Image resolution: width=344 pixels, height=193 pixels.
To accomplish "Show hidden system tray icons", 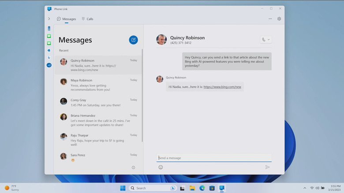I will (x=305, y=188).
